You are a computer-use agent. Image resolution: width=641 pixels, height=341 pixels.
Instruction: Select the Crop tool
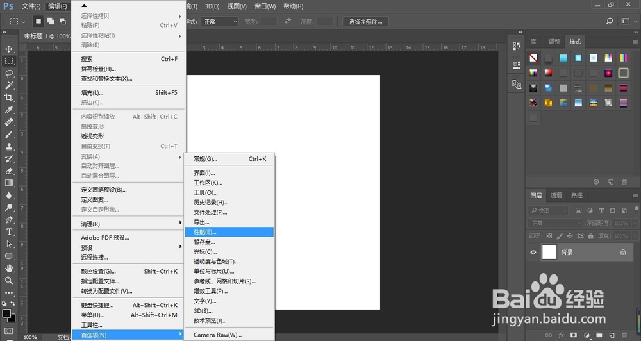coord(8,97)
